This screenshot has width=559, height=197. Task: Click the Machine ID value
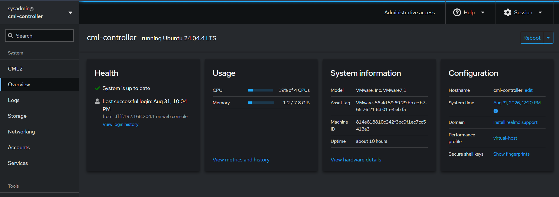(391, 126)
